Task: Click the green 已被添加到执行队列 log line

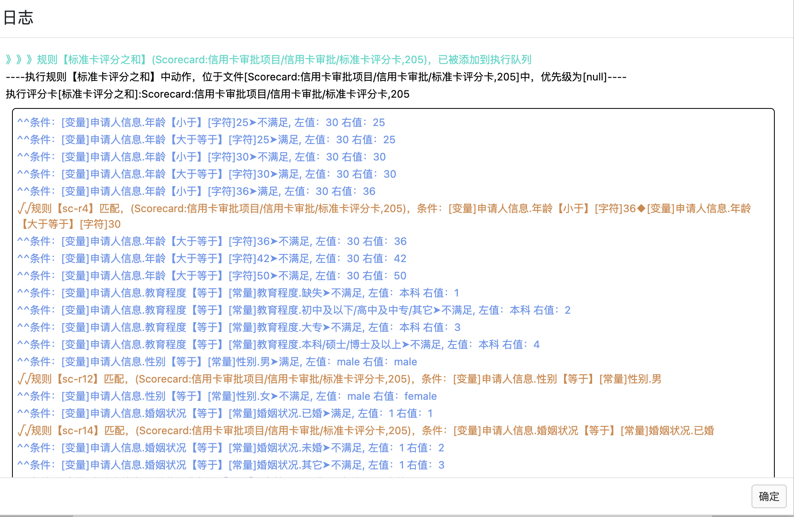Action: (268, 60)
